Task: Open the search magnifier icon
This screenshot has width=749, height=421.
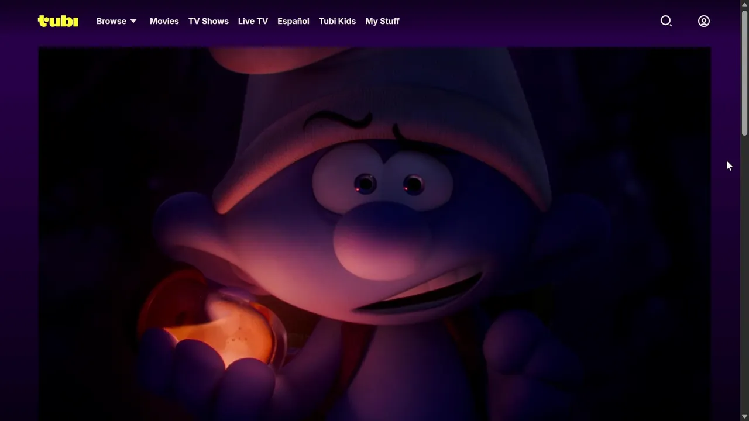Action: point(666,21)
